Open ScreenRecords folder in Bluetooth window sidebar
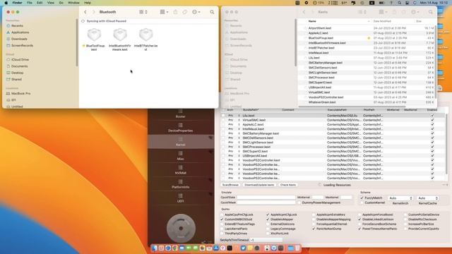The height and width of the screenshot is (254, 452). pyautogui.click(x=22, y=45)
